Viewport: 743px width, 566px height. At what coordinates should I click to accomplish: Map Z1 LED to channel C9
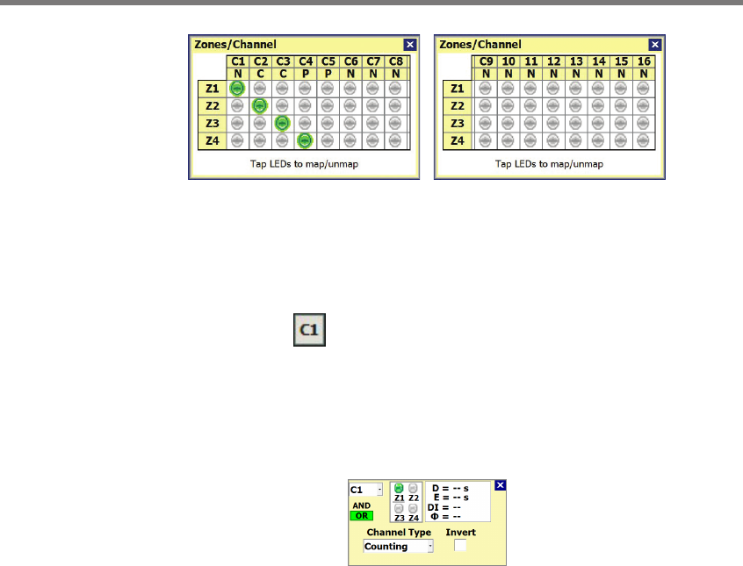point(485,88)
